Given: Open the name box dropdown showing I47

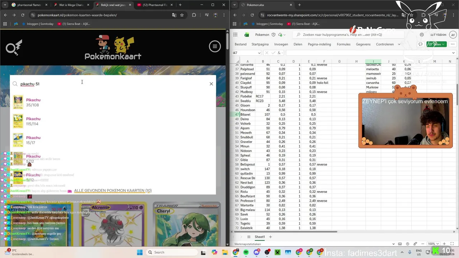Looking at the screenshot, I should (259, 53).
